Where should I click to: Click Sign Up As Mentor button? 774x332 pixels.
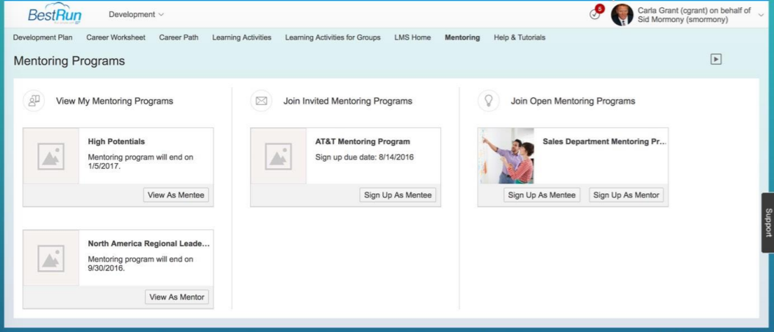pyautogui.click(x=626, y=195)
